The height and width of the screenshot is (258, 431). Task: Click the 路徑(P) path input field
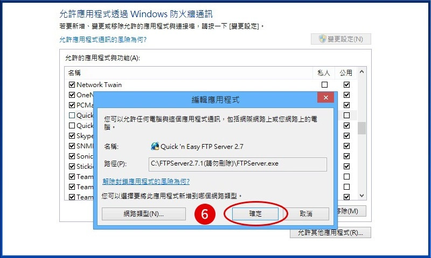tap(238, 164)
